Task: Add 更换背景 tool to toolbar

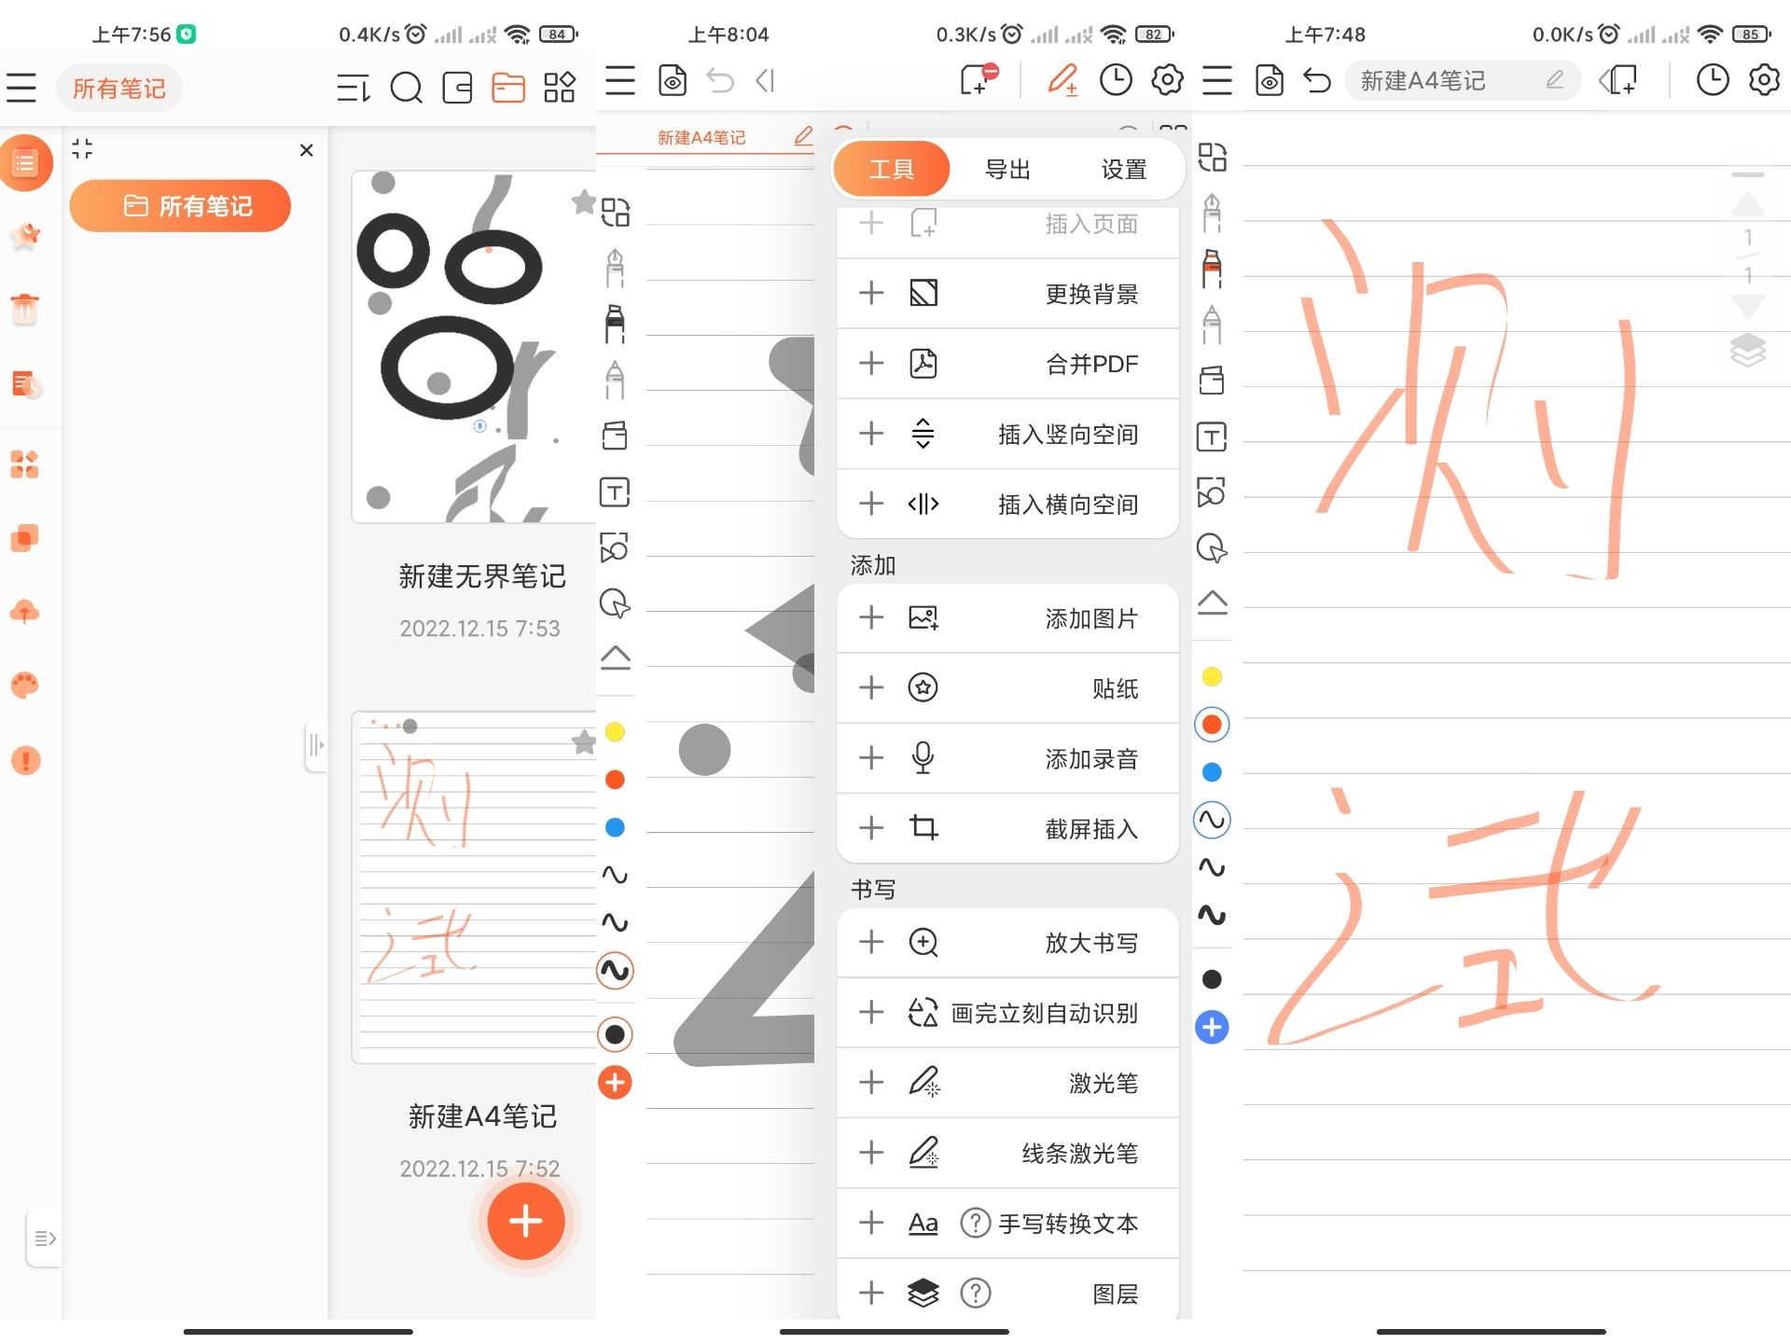Action: 871,293
